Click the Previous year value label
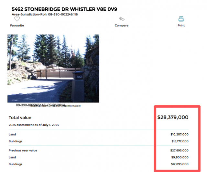Screen dimensions: 207x172 23,150
